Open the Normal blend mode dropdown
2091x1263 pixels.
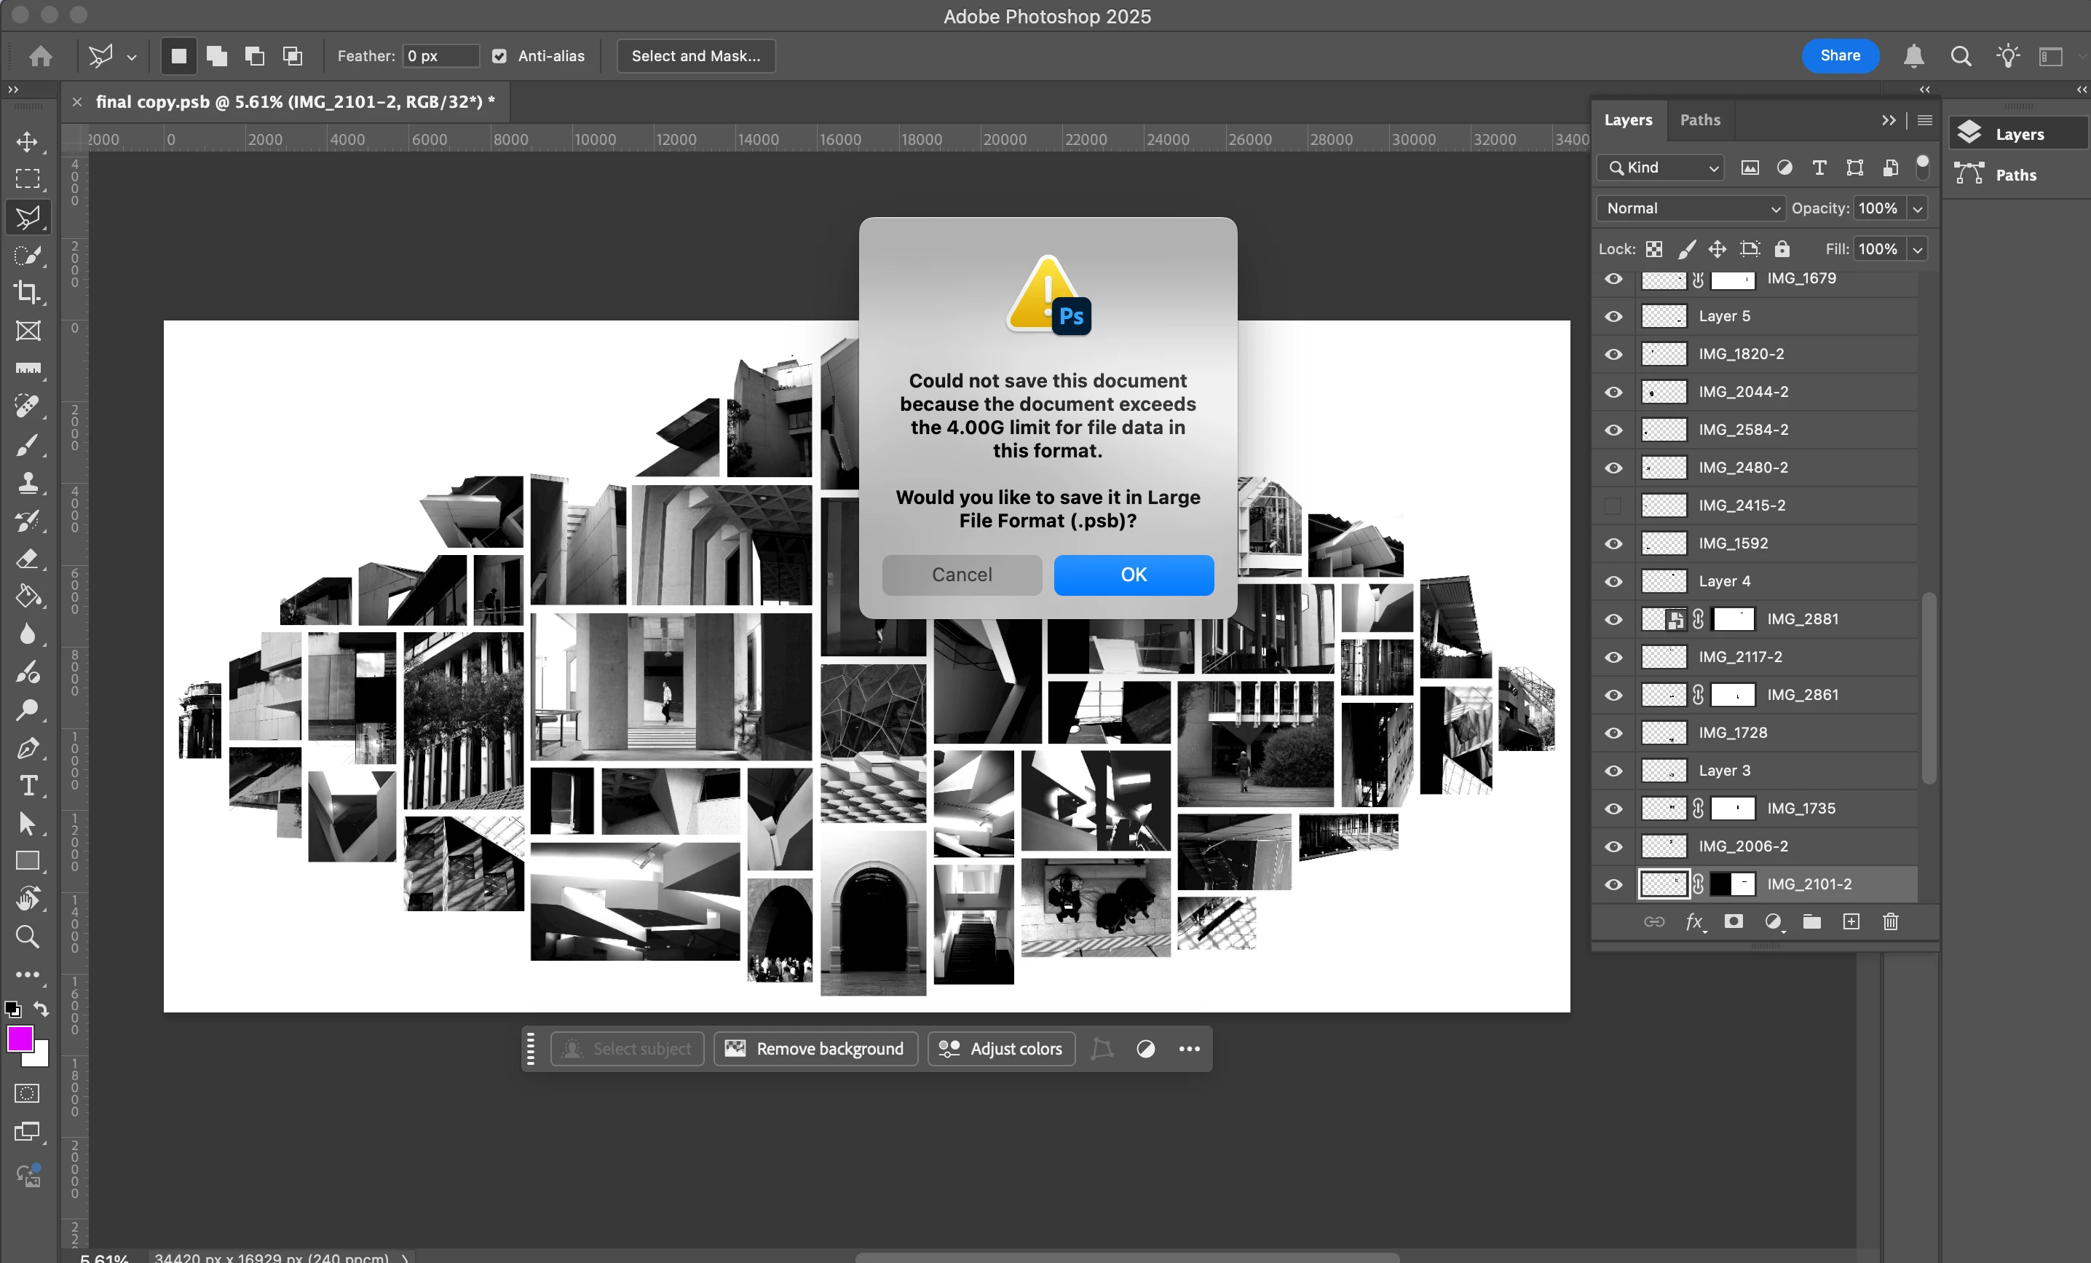(1691, 209)
